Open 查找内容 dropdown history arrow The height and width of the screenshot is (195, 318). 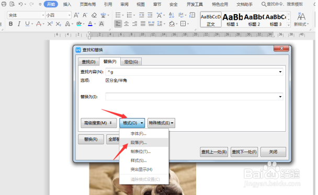(x=280, y=72)
